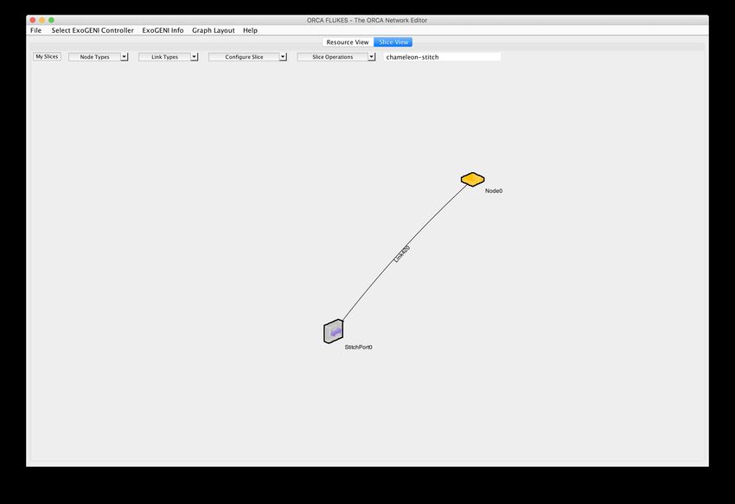Image resolution: width=735 pixels, height=504 pixels.
Task: Click the Link Types button
Action: [164, 57]
